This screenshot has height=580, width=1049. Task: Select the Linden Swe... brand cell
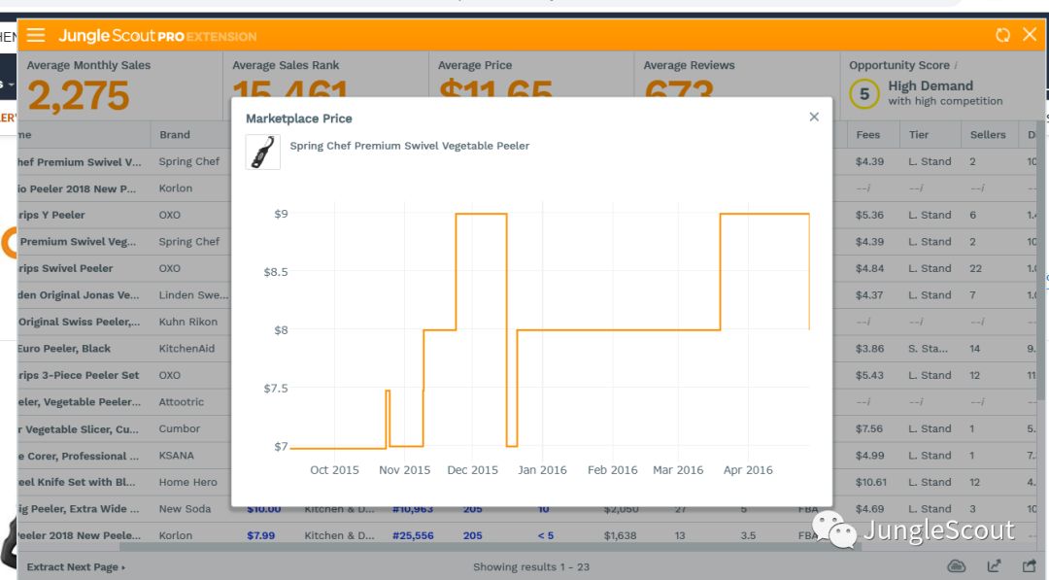[193, 295]
